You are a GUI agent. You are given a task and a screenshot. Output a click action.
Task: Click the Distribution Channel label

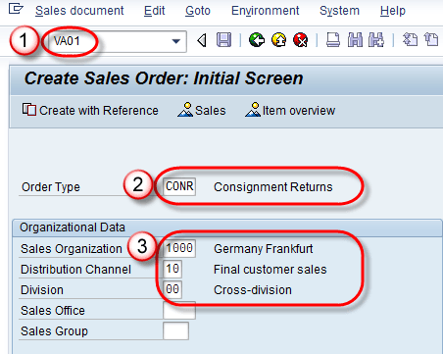pyautogui.click(x=75, y=270)
